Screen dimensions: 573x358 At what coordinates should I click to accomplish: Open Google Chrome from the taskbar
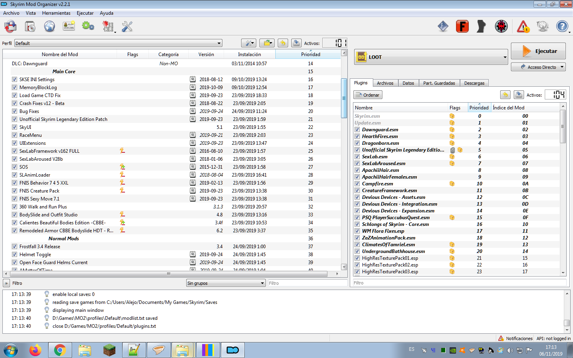60,350
